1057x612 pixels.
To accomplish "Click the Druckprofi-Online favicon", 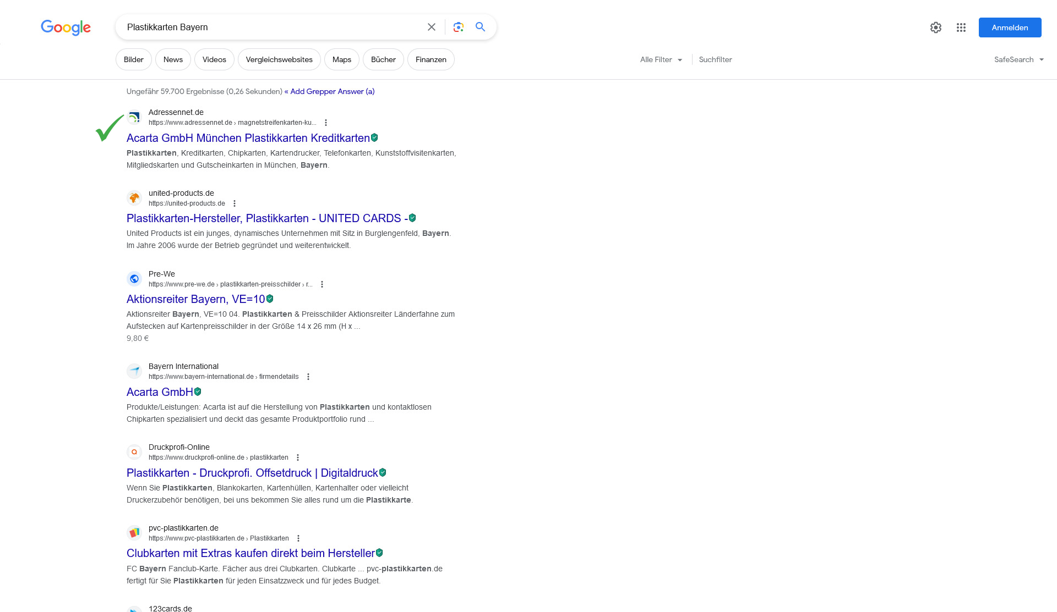I will (134, 452).
